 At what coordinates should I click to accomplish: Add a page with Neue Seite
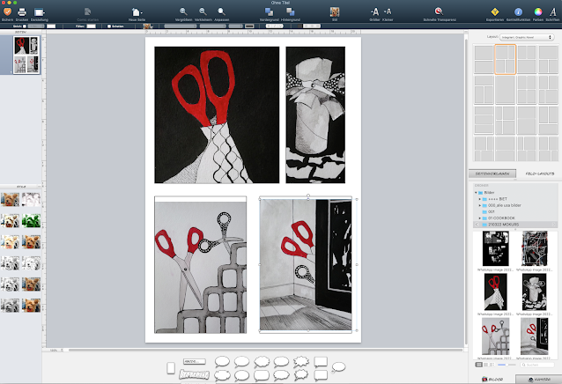(137, 12)
